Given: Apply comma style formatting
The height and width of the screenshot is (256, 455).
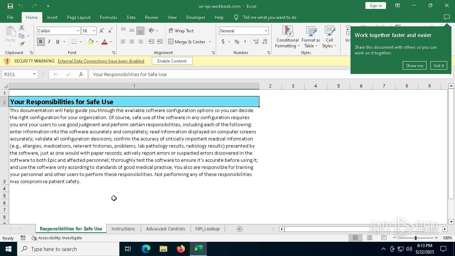Looking at the screenshot, I should (245, 42).
